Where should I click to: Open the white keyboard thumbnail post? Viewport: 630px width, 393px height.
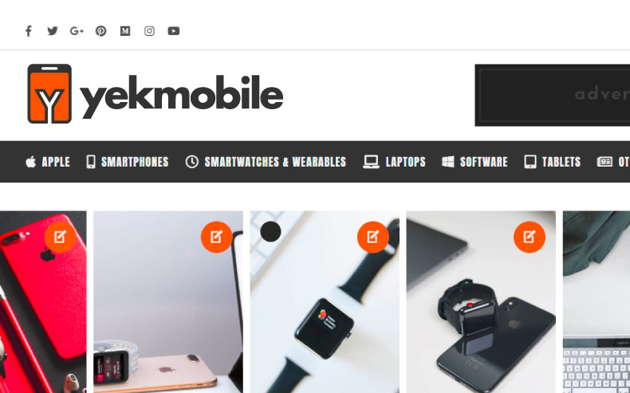(x=597, y=302)
